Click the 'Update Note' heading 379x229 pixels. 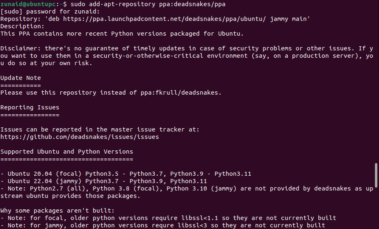(x=21, y=78)
